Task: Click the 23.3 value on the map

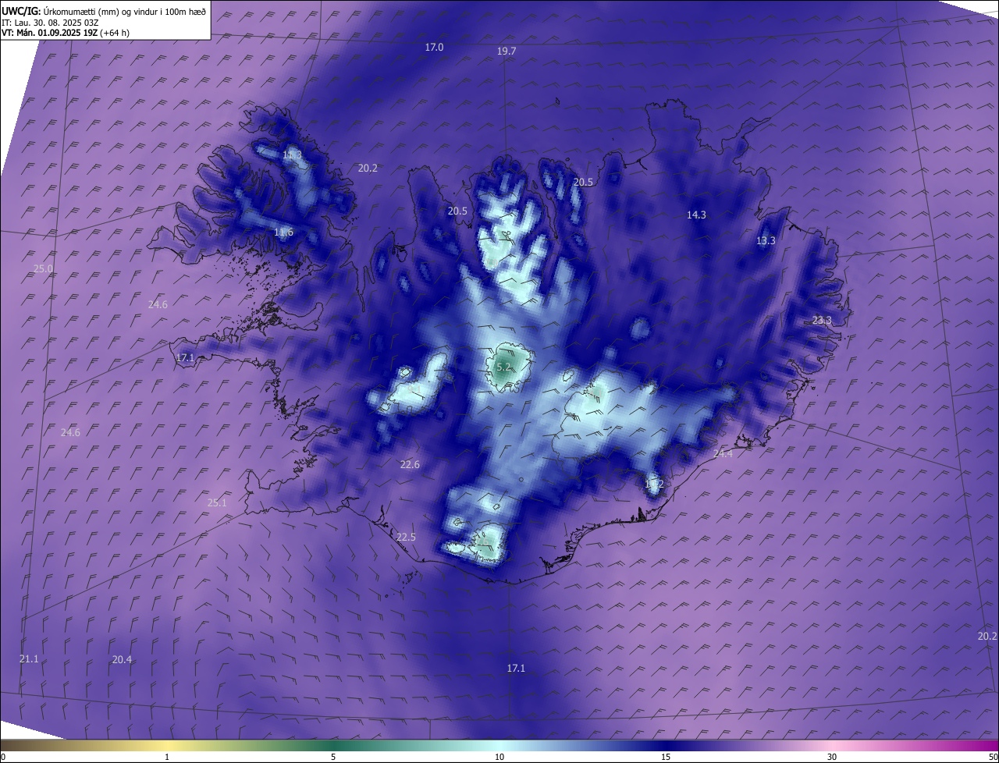Action: [x=822, y=321]
